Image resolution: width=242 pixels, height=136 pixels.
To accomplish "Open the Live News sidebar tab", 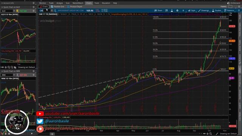I will tap(240, 116).
